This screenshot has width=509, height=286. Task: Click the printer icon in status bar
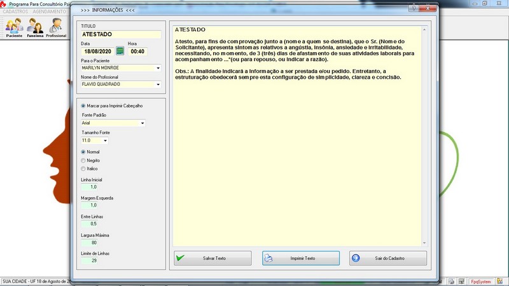[x=450, y=281]
